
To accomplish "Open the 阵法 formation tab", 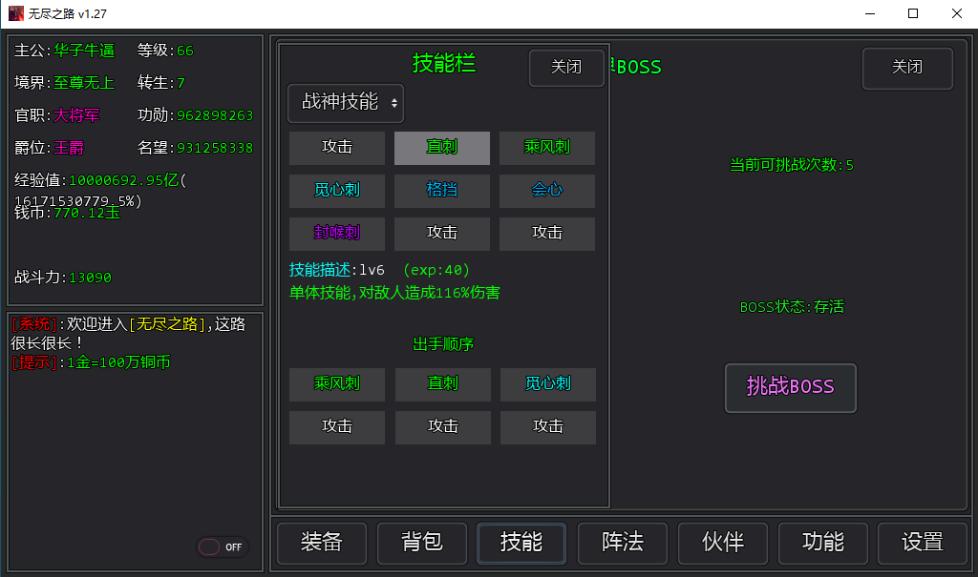I will 623,543.
